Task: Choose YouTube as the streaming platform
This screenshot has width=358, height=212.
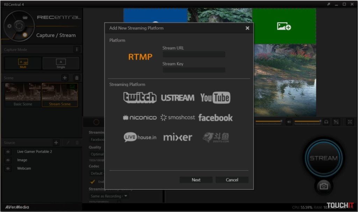Action: coord(215,98)
